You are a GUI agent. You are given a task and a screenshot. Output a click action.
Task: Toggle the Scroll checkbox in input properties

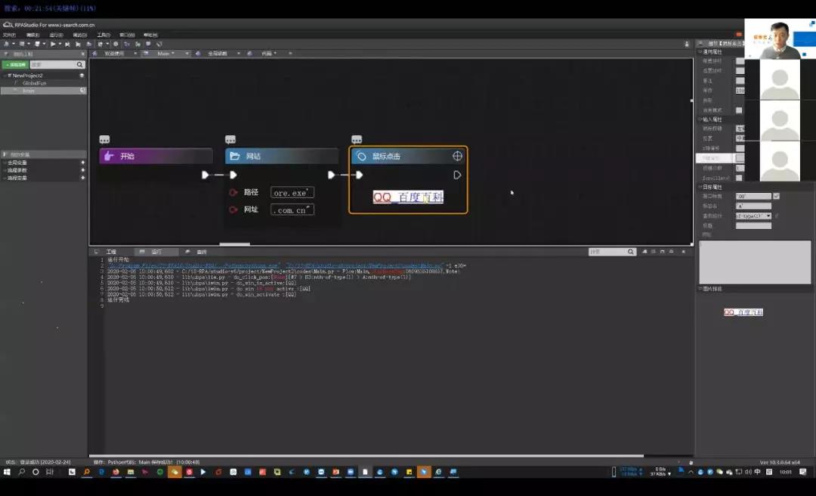tap(739, 178)
